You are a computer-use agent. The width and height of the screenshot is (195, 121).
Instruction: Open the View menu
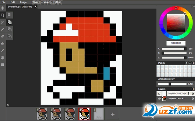(46, 2)
